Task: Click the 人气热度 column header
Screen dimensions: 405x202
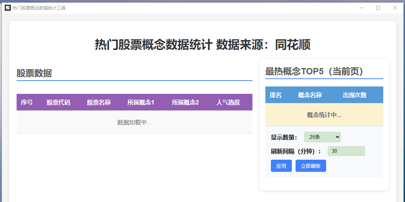Action: (228, 102)
